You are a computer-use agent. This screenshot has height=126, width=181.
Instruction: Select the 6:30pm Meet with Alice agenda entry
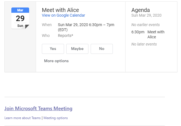(148, 34)
